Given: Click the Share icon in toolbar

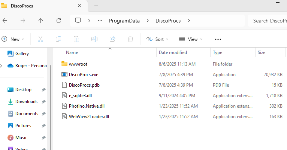Looking at the screenshot, I should pyautogui.click(x=112, y=39).
